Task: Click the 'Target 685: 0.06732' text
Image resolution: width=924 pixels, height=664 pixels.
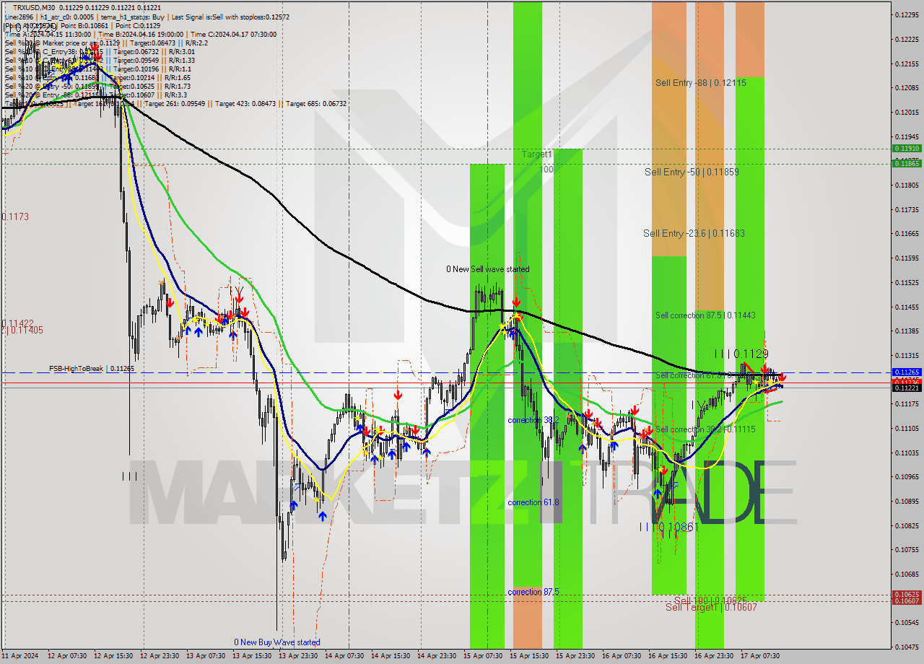Action: coord(316,103)
